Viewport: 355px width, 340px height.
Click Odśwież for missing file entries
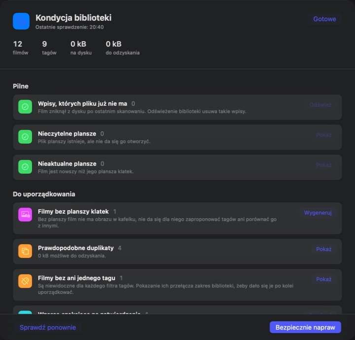320,105
